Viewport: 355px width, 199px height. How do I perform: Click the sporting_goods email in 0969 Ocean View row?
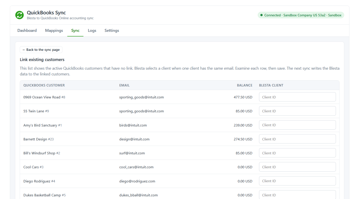point(141,97)
